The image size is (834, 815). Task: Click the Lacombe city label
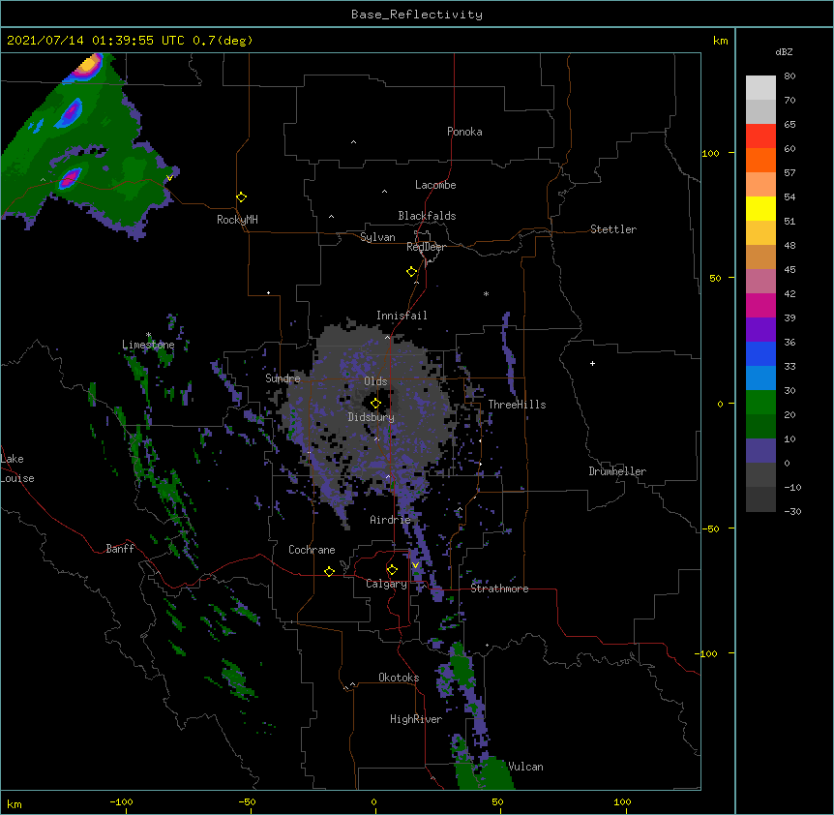[x=435, y=185]
